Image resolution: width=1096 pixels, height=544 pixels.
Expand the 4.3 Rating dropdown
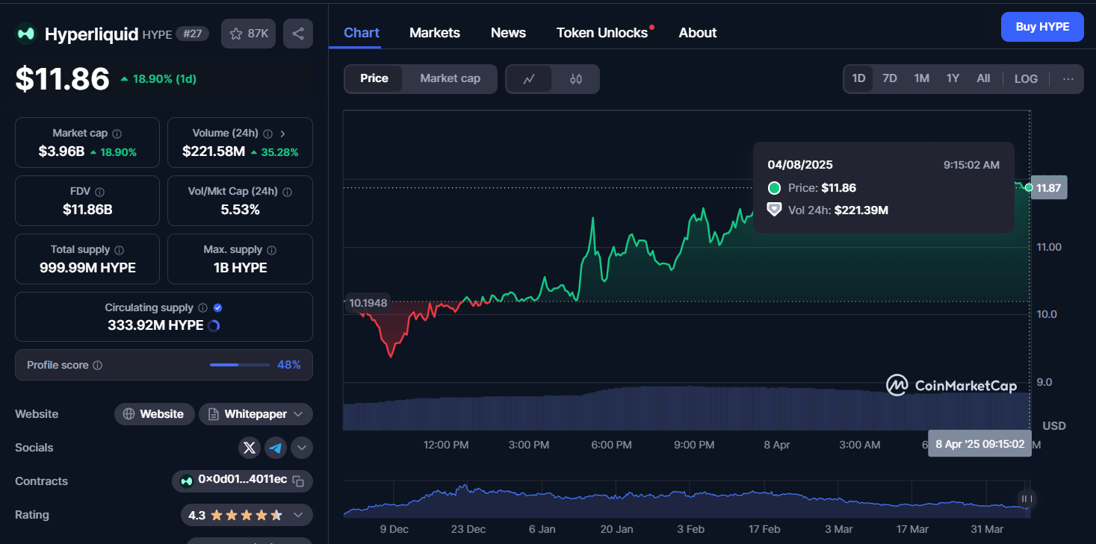pyautogui.click(x=247, y=515)
